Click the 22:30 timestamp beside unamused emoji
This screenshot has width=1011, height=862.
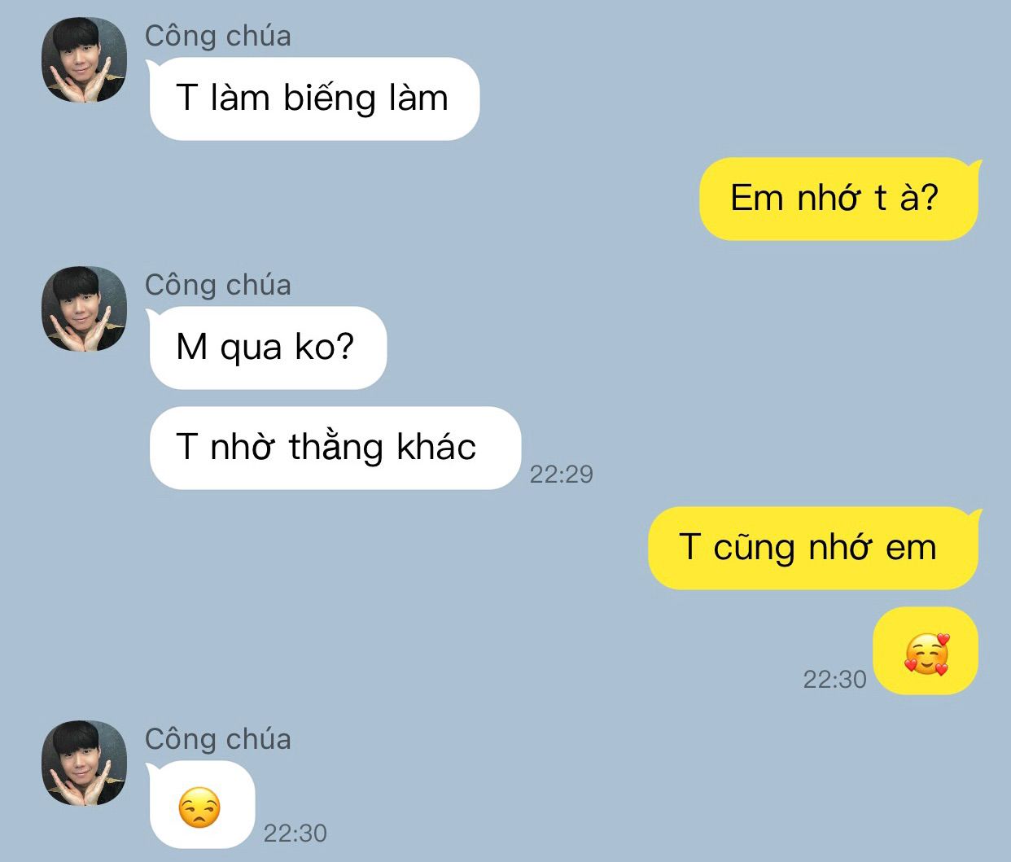coord(295,833)
